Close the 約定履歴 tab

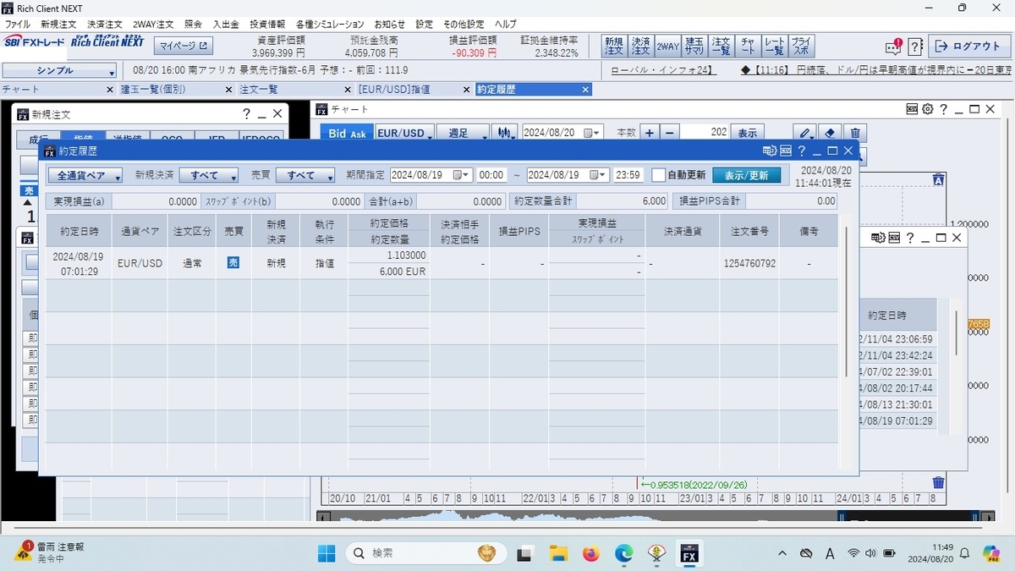click(x=585, y=89)
